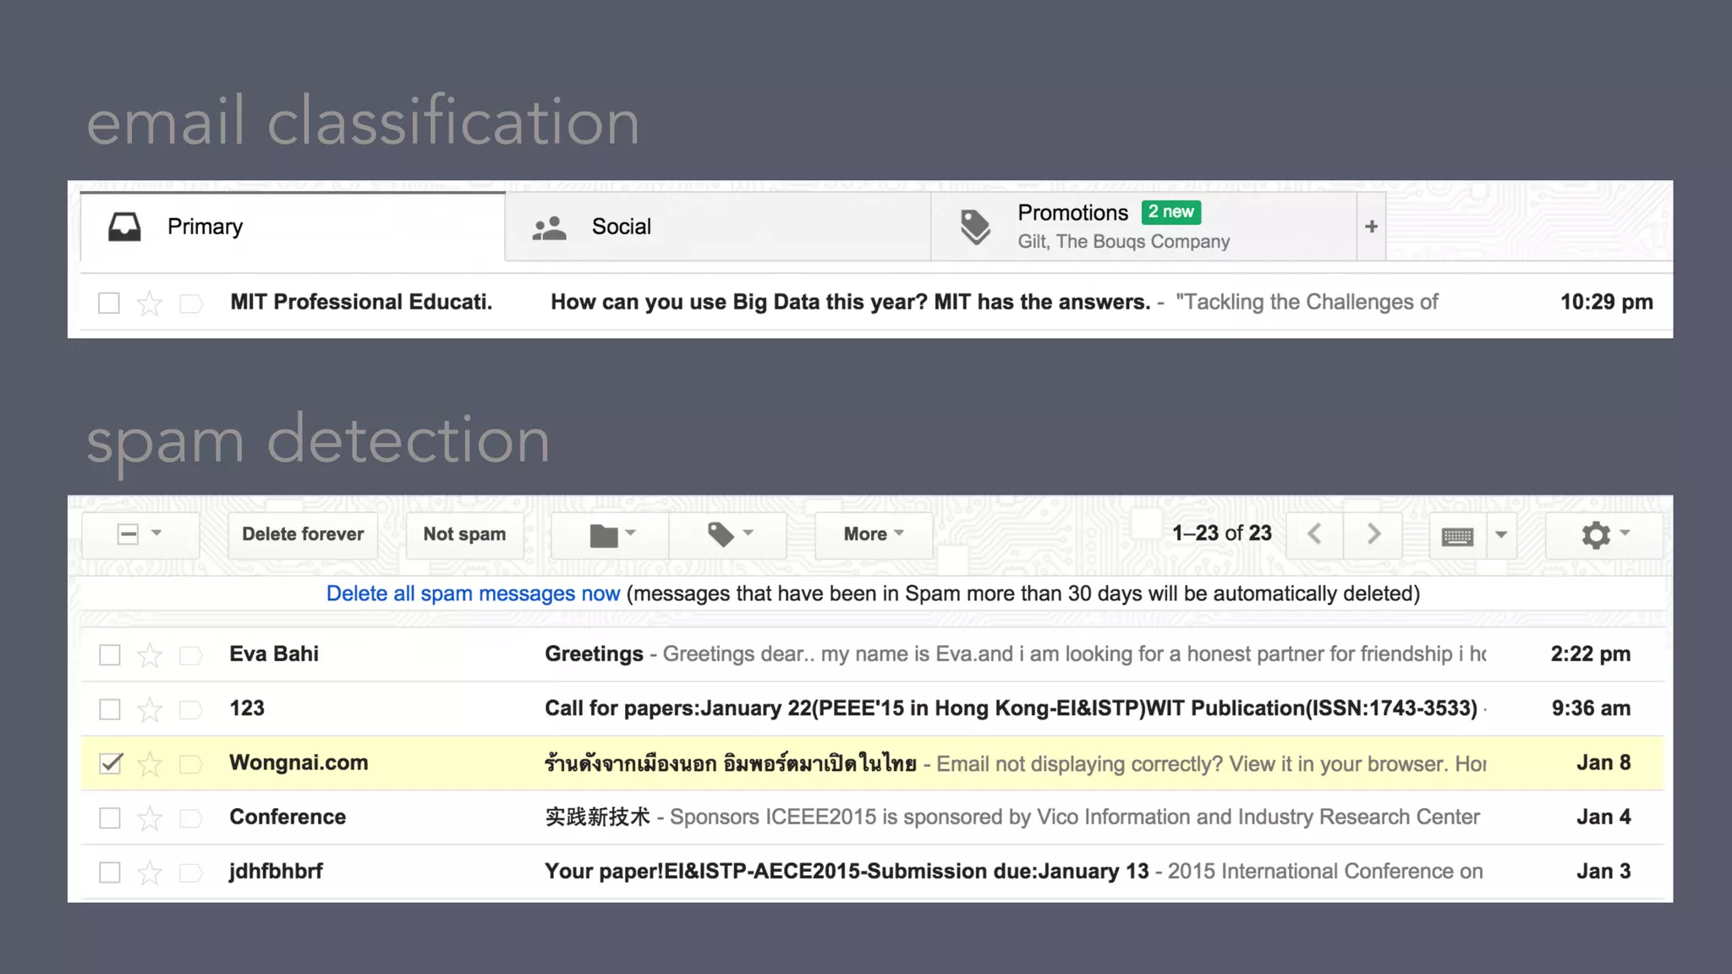Uncheck the Wongnai.com email checkbox
This screenshot has height=974, width=1732.
110,763
